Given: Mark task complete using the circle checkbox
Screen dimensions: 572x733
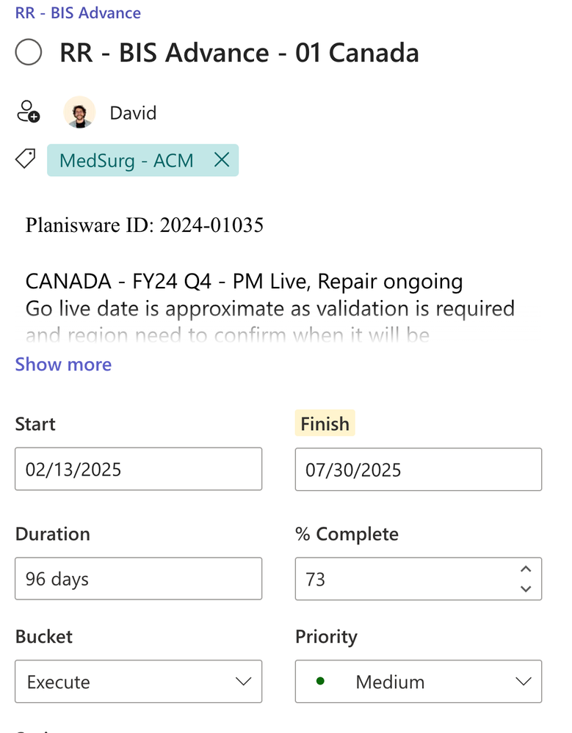Looking at the screenshot, I should click(x=29, y=53).
